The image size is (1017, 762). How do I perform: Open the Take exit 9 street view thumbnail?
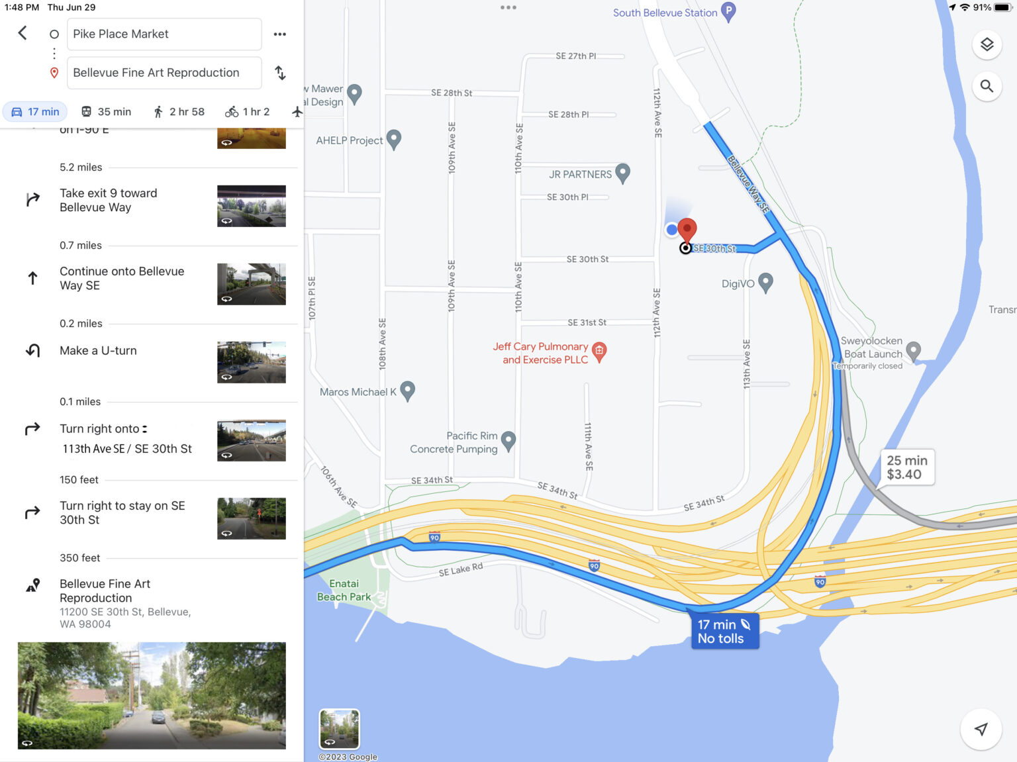(252, 206)
